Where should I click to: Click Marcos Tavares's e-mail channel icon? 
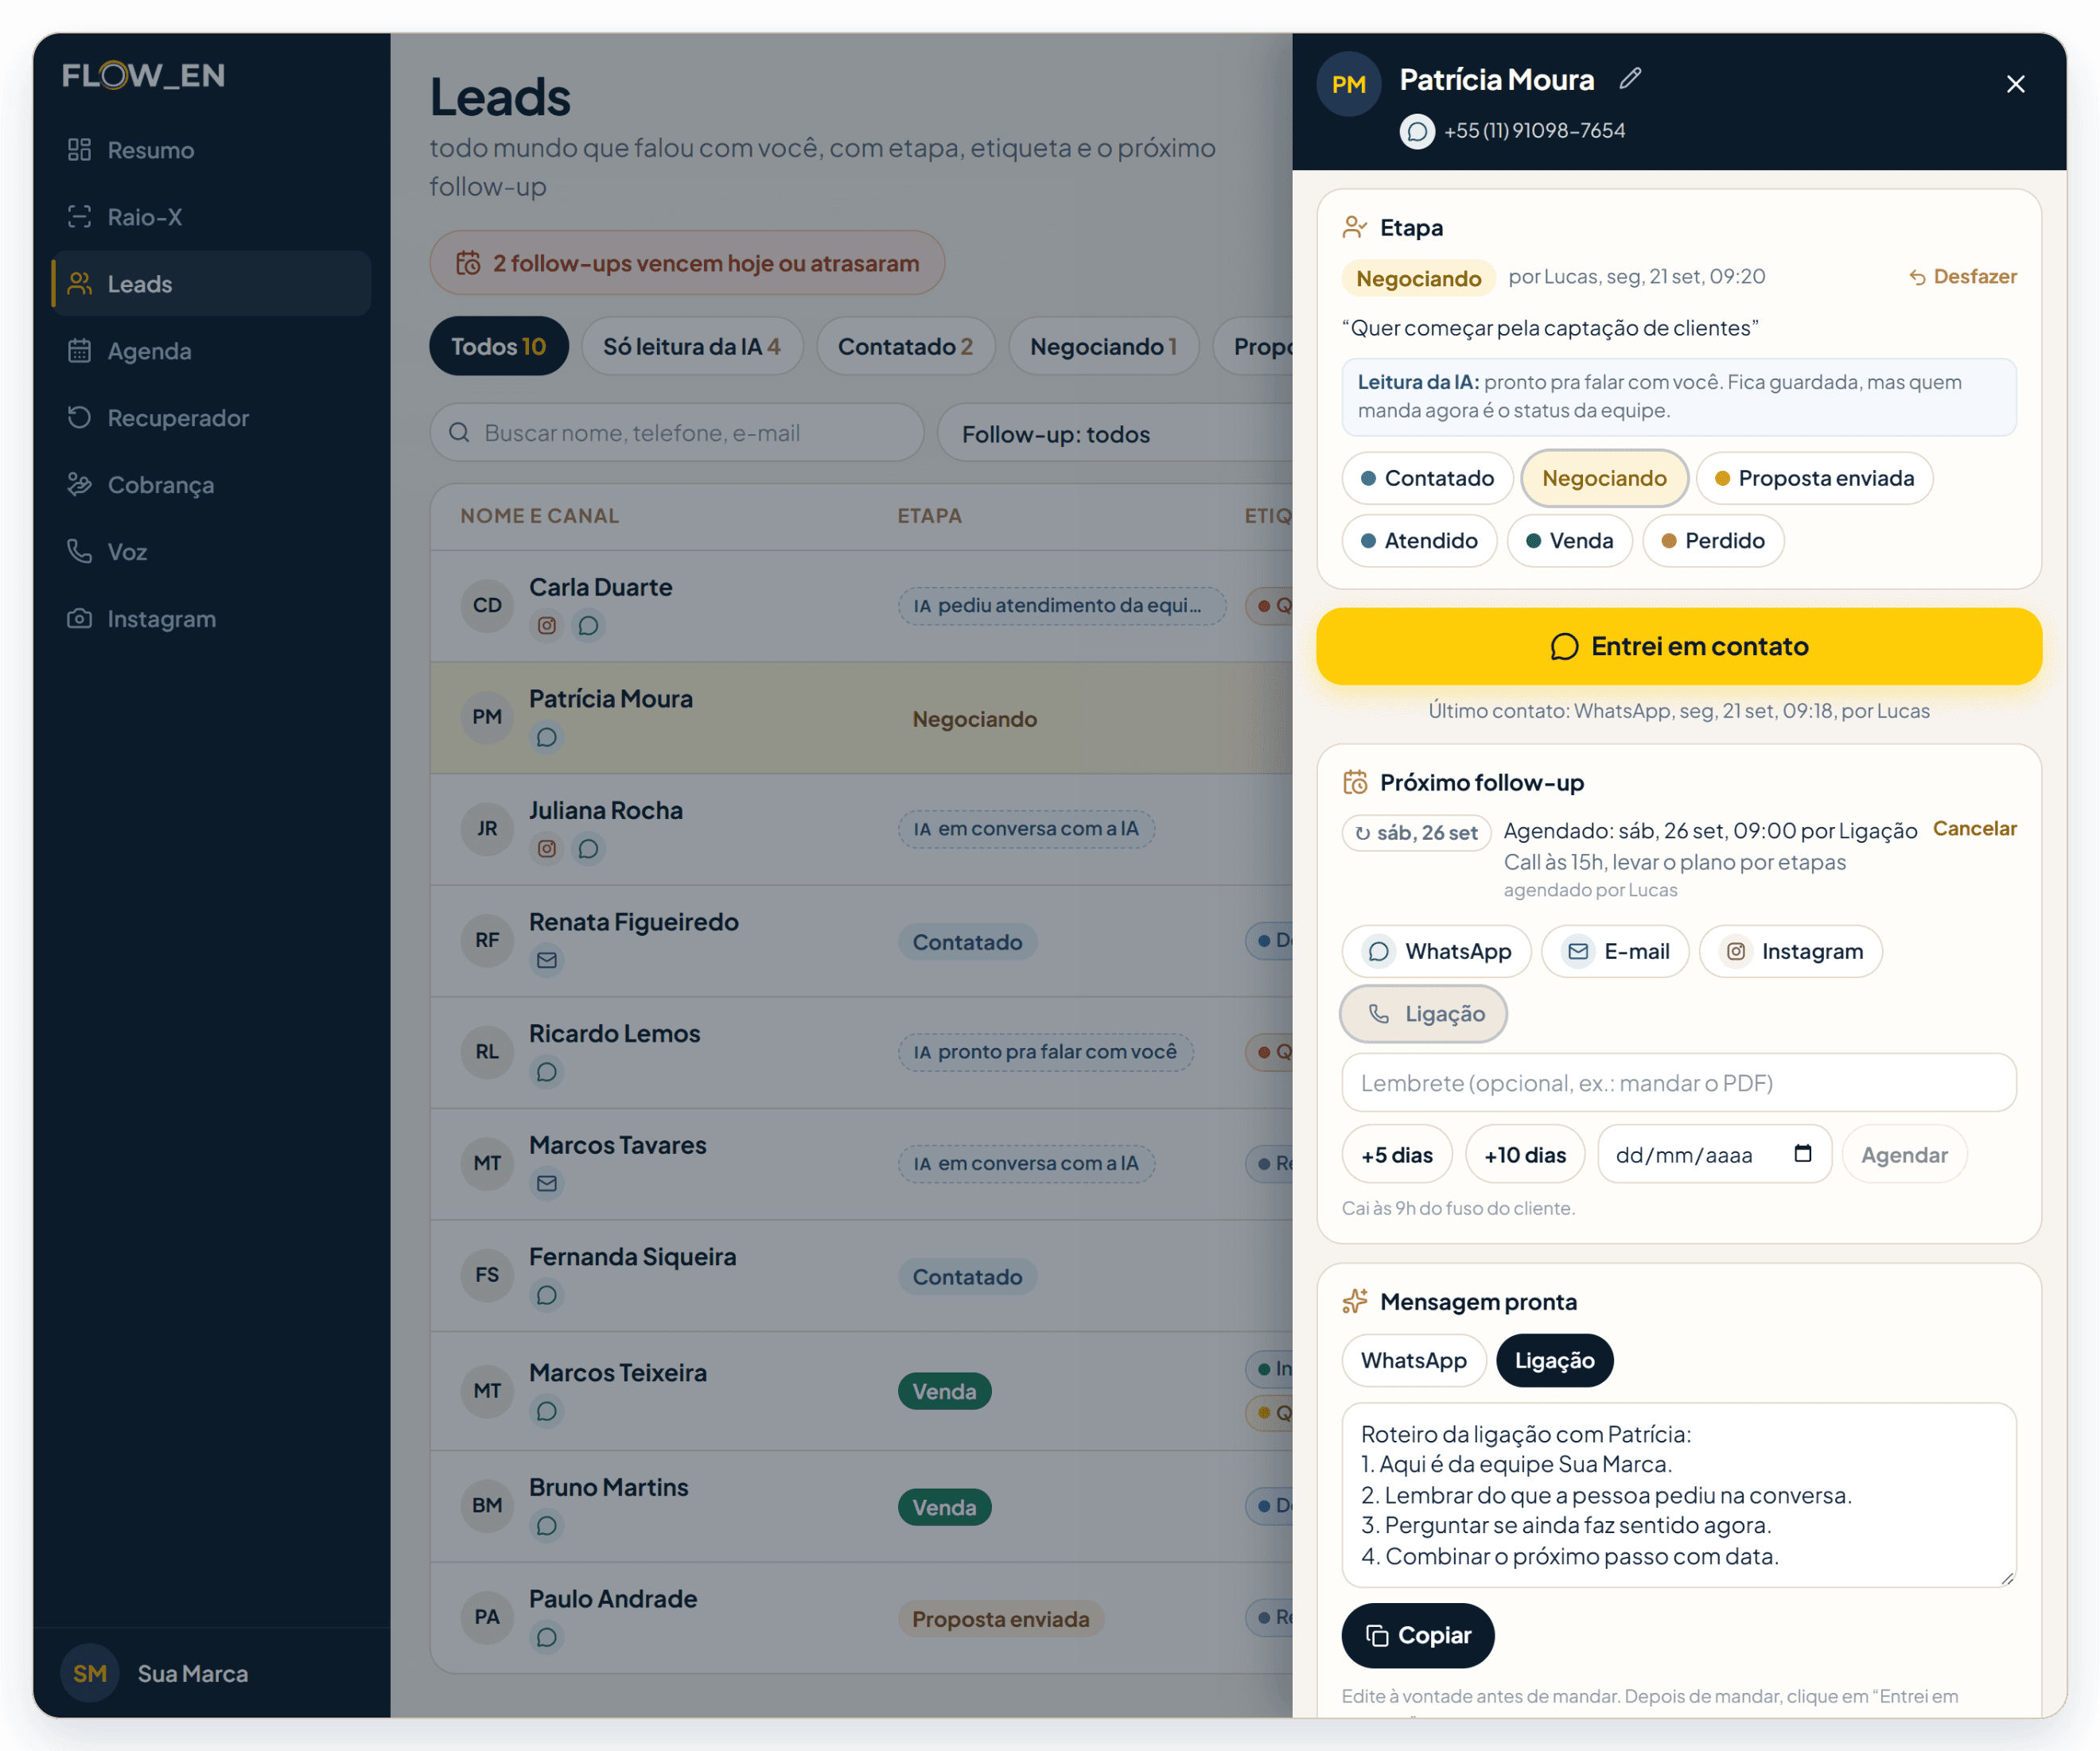[x=546, y=1183]
